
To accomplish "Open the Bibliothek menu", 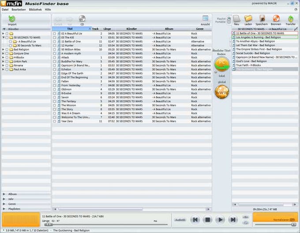I will coord(35,9).
